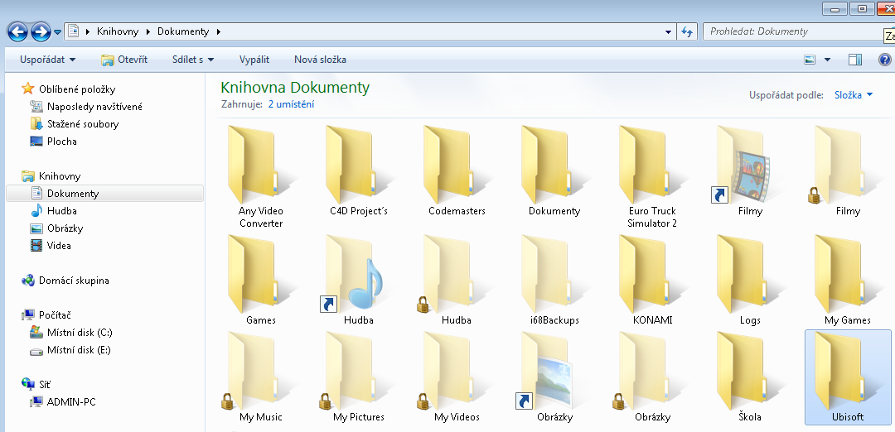The width and height of the screenshot is (895, 432).
Task: Open the 2 umístění link
Action: click(x=291, y=104)
